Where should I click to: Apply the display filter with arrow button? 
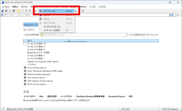coord(171,15)
